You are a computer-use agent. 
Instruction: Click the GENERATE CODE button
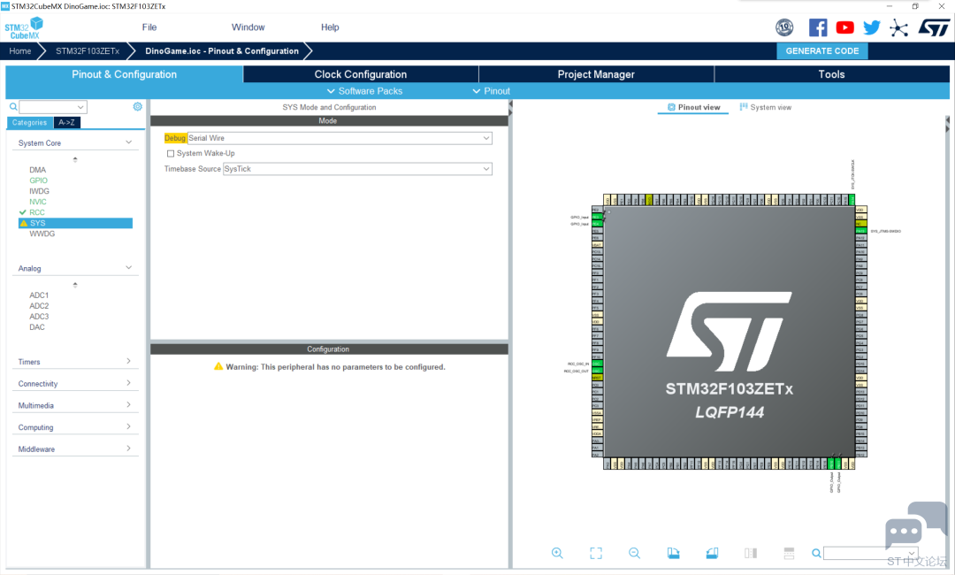[821, 51]
